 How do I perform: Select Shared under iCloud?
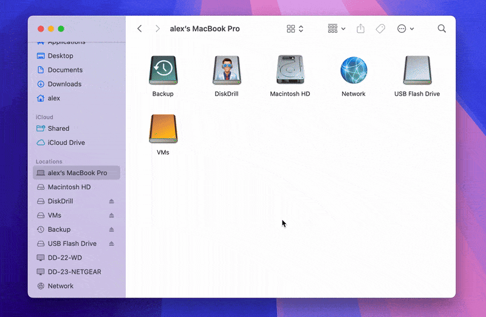pos(77,128)
